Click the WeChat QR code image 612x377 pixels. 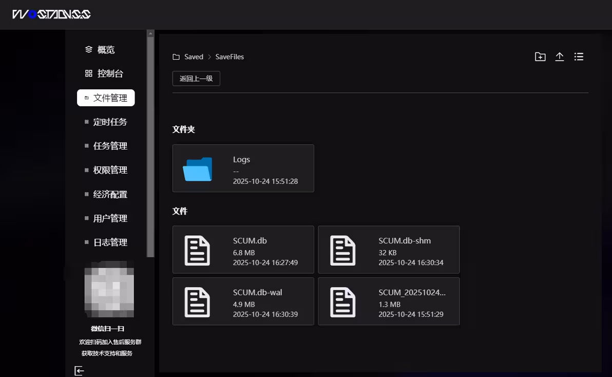coord(109,289)
